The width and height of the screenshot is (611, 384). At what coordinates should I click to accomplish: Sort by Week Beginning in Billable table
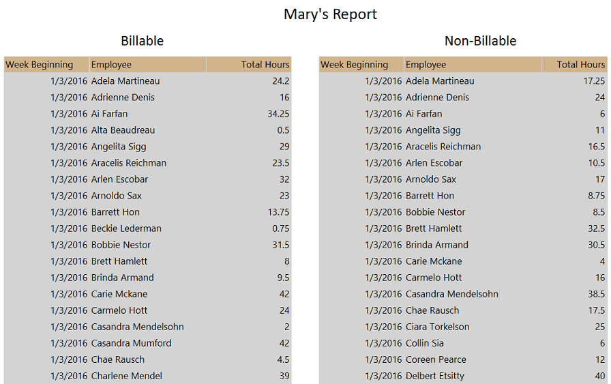(x=40, y=65)
